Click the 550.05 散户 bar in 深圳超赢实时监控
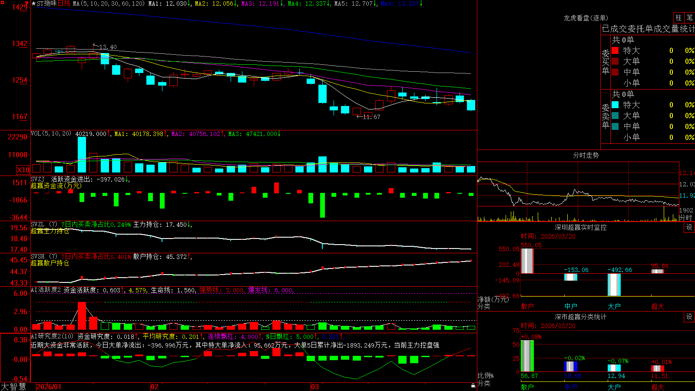Image resolution: width=695 pixels, height=391 pixels. [527, 261]
